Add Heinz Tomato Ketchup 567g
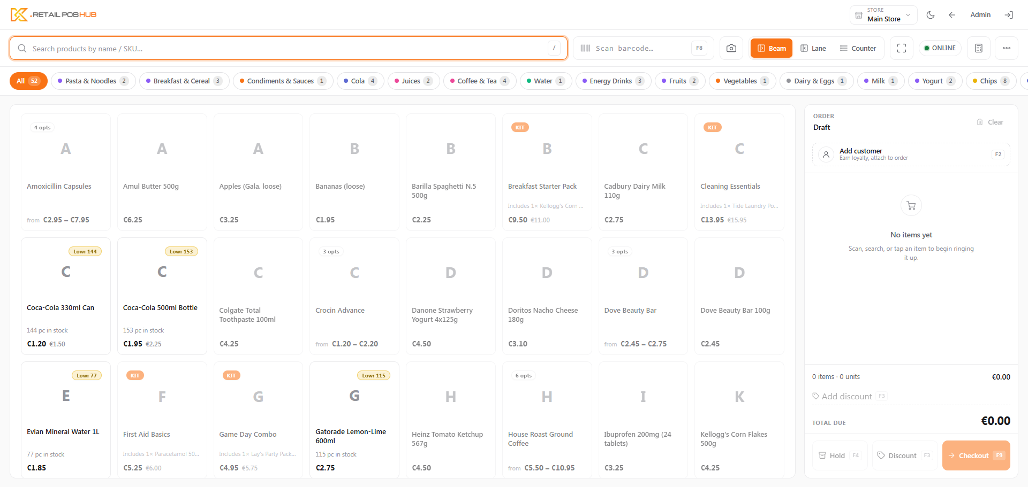 point(451,420)
